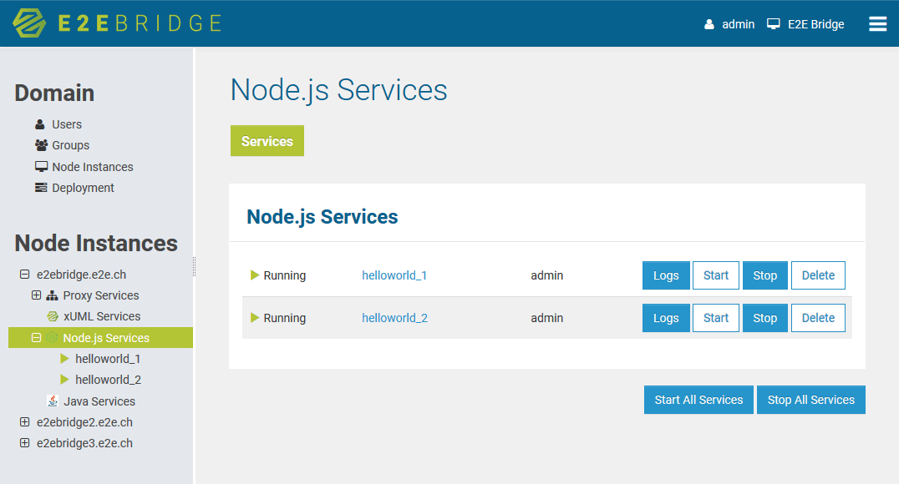Click the Start All Services button
The image size is (899, 484).
point(698,400)
